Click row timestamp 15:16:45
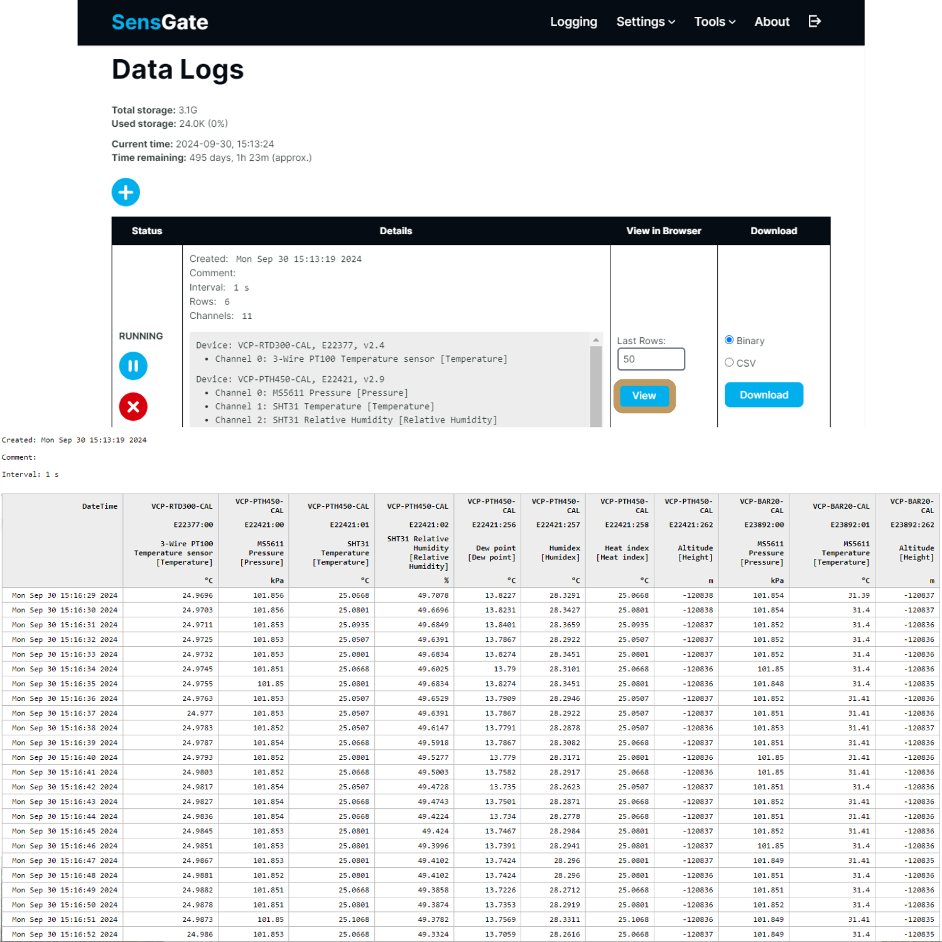 coord(65,831)
